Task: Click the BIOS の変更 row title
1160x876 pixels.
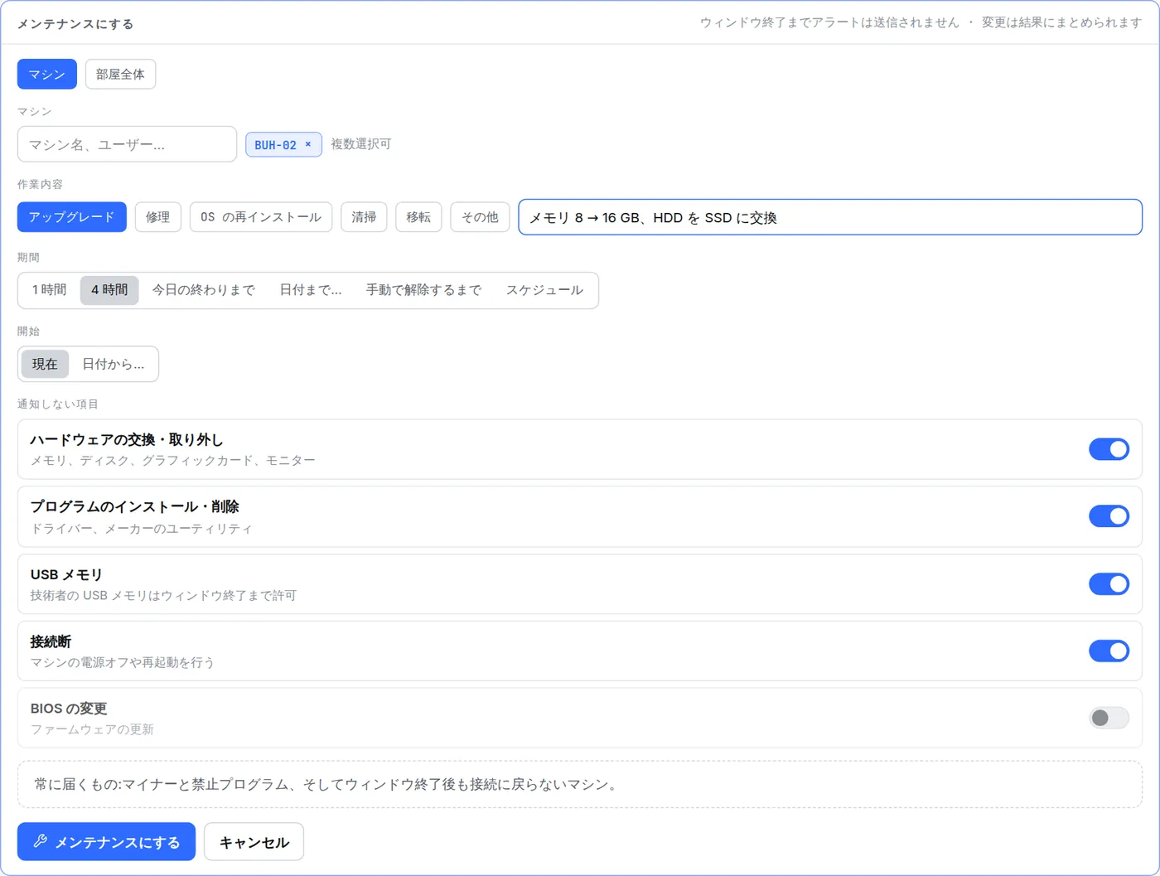Action: pyautogui.click(x=69, y=709)
